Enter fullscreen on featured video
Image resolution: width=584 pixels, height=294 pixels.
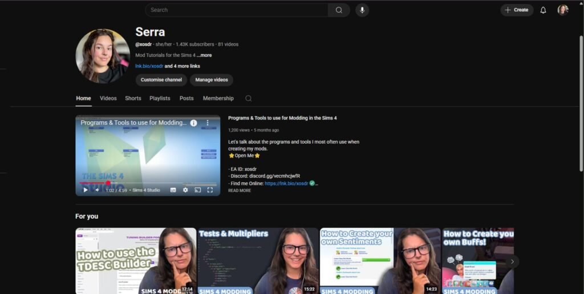tap(210, 190)
